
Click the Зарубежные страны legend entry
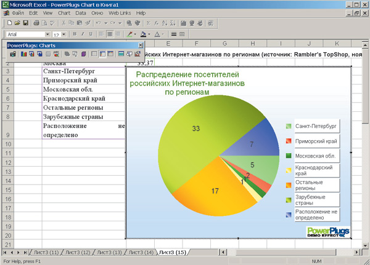click(x=314, y=199)
